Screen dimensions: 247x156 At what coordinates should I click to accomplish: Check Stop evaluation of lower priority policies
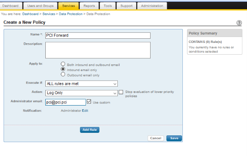[121, 92]
